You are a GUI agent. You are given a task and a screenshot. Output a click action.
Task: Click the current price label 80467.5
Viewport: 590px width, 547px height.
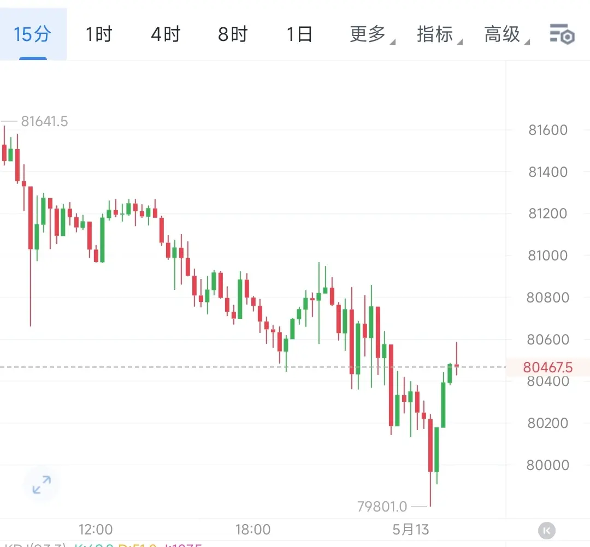548,367
